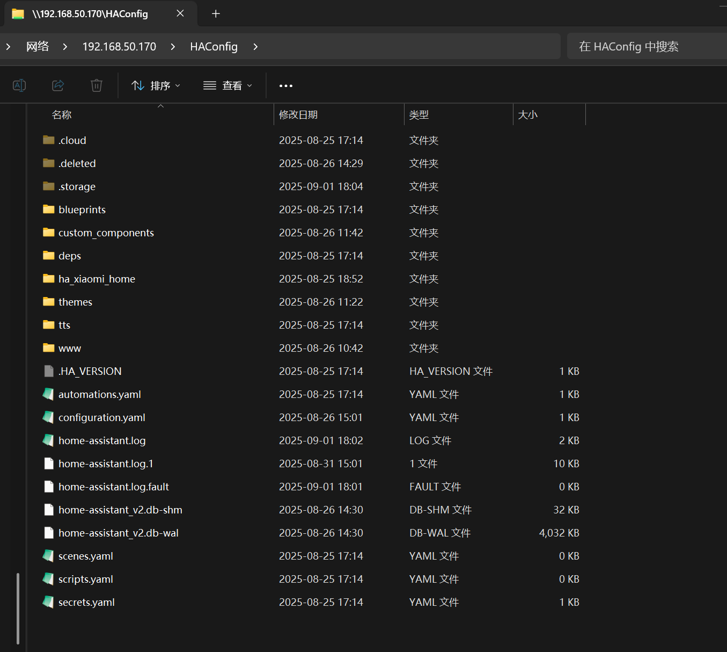
Task: Expand chevron after 192.168.50.170 in breadcrumb
Action: 173,47
